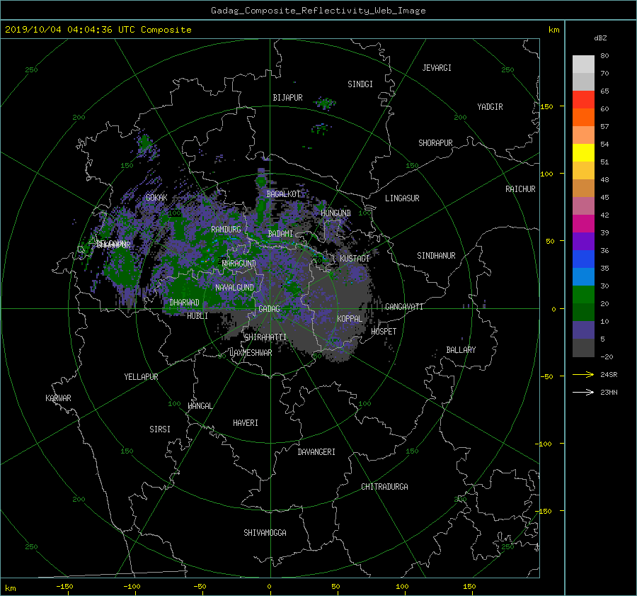Click the SINDHANUR city label
The width and height of the screenshot is (637, 596).
tap(436, 256)
